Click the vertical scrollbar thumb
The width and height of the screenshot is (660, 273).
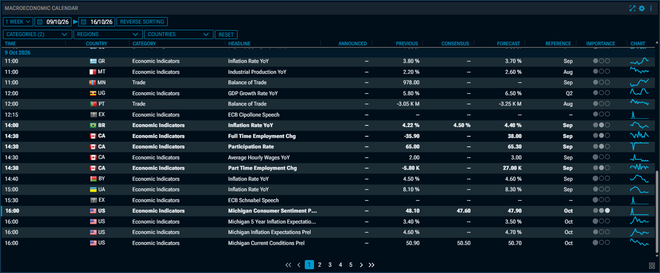tap(657, 212)
